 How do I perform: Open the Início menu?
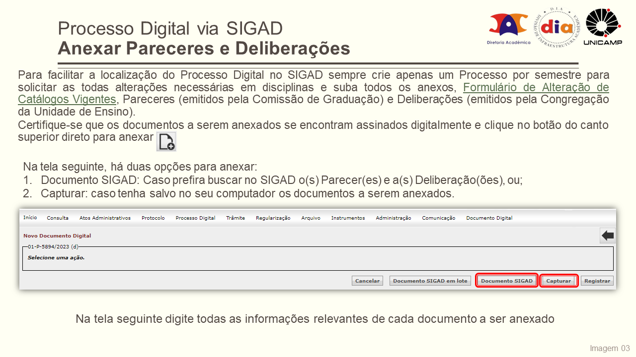pyautogui.click(x=30, y=218)
